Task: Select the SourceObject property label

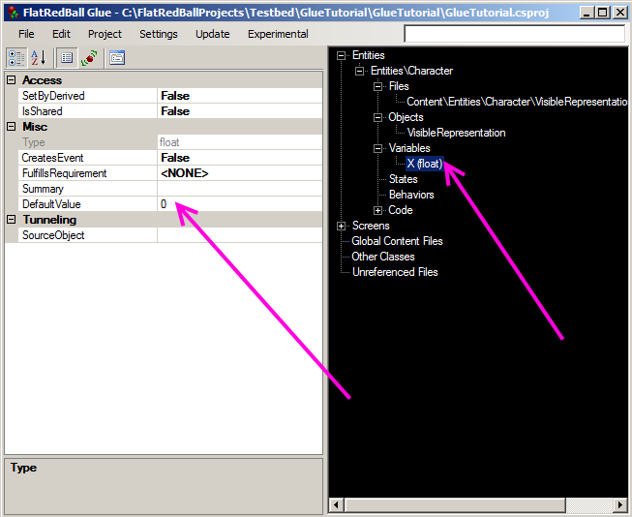Action: (x=53, y=235)
